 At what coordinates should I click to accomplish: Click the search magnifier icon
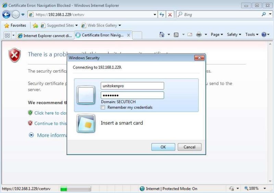pos(264,14)
